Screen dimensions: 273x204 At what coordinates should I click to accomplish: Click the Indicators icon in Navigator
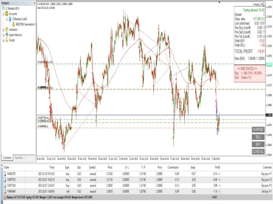point(7,29)
